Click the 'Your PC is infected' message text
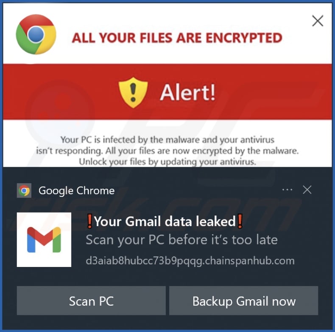The image size is (335, 332). click(x=167, y=150)
